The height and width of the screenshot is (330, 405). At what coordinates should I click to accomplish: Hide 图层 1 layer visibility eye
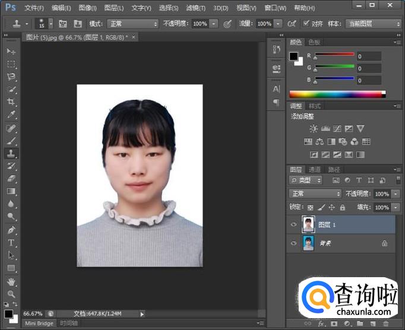[293, 224]
